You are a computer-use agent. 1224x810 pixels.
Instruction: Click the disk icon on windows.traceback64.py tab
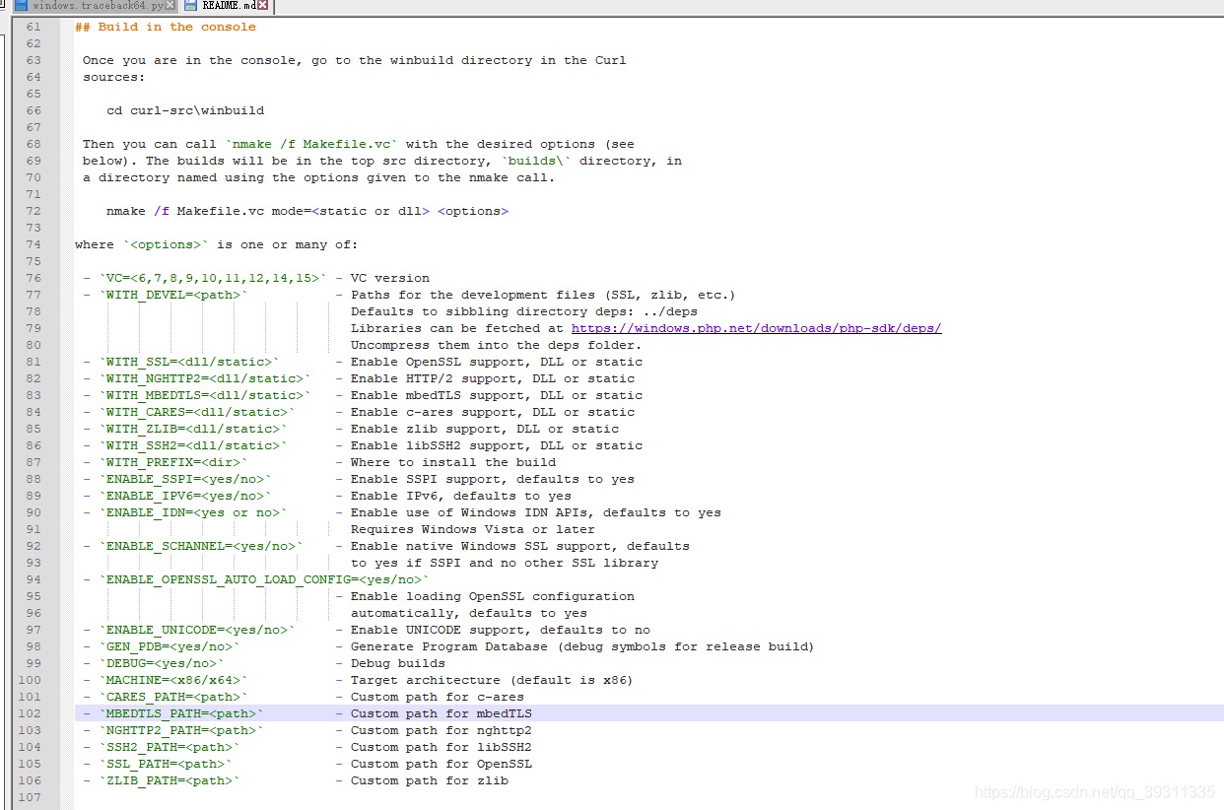tap(21, 6)
